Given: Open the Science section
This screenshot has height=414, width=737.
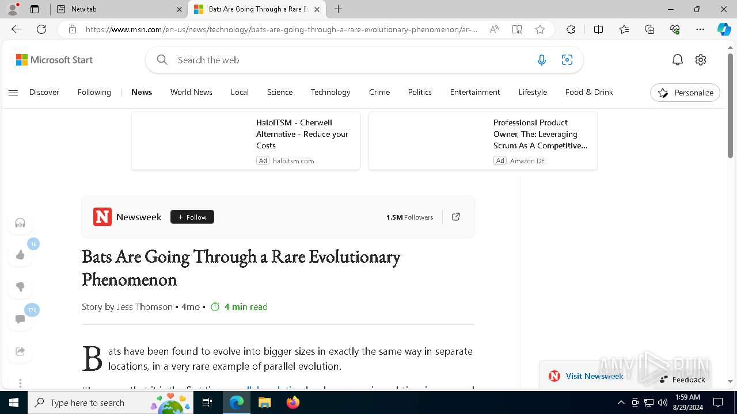Looking at the screenshot, I should tap(280, 92).
